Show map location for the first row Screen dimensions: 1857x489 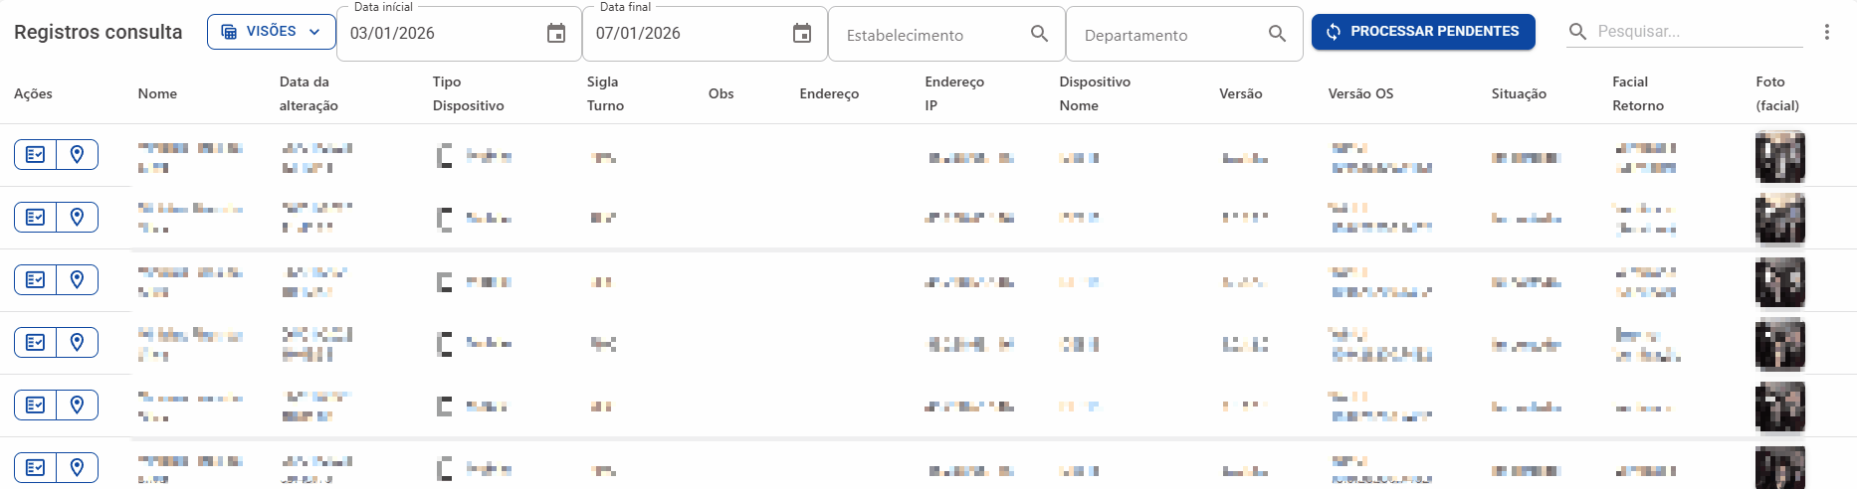[x=77, y=155]
